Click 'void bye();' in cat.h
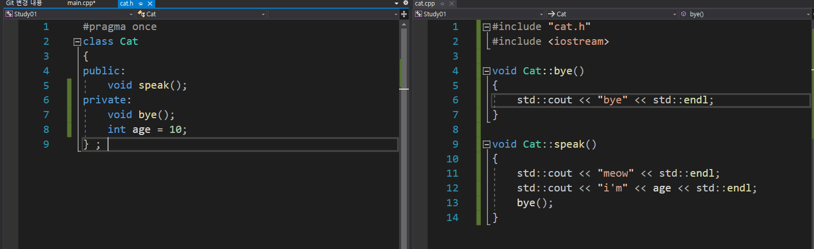Image resolution: width=814 pixels, height=249 pixels. pos(141,115)
